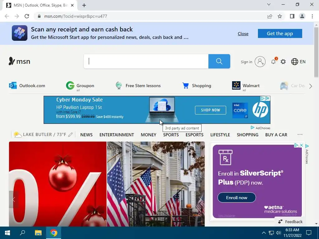Click the browser forward arrow
319x239 pixels.
(x=17, y=16)
